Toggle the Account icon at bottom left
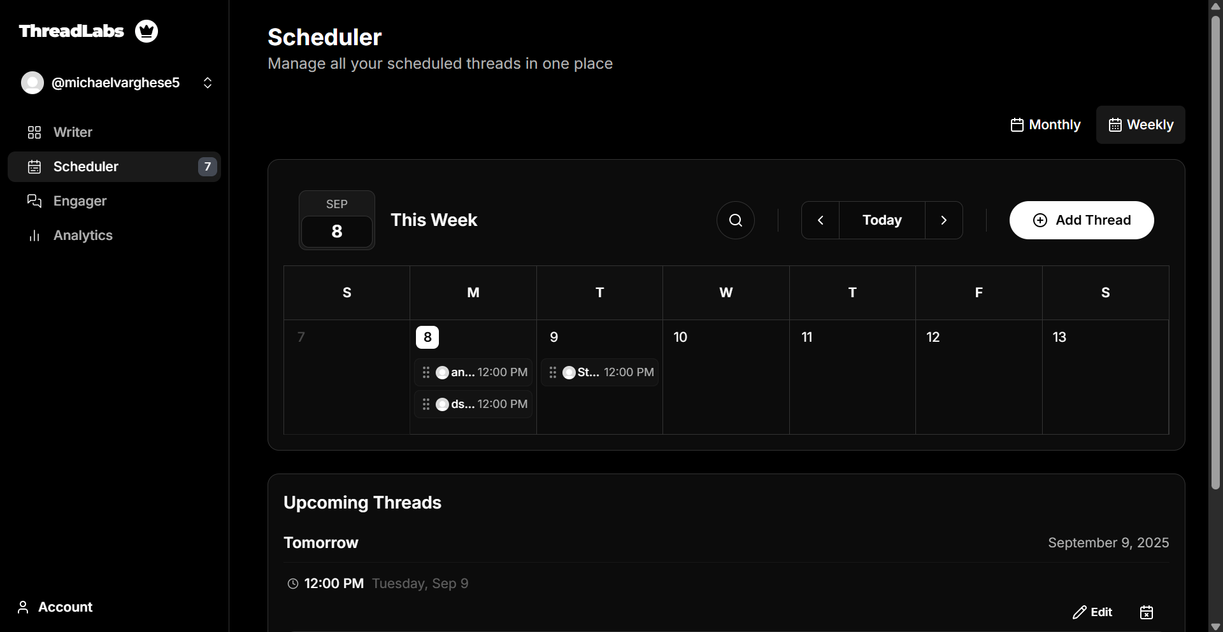1223x632 pixels. (23, 607)
